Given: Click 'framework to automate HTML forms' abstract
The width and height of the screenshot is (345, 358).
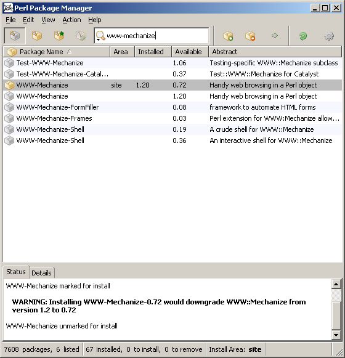Looking at the screenshot, I should 262,107.
